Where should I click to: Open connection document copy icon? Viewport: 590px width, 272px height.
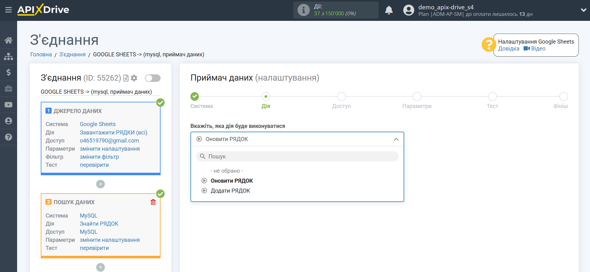[126, 78]
